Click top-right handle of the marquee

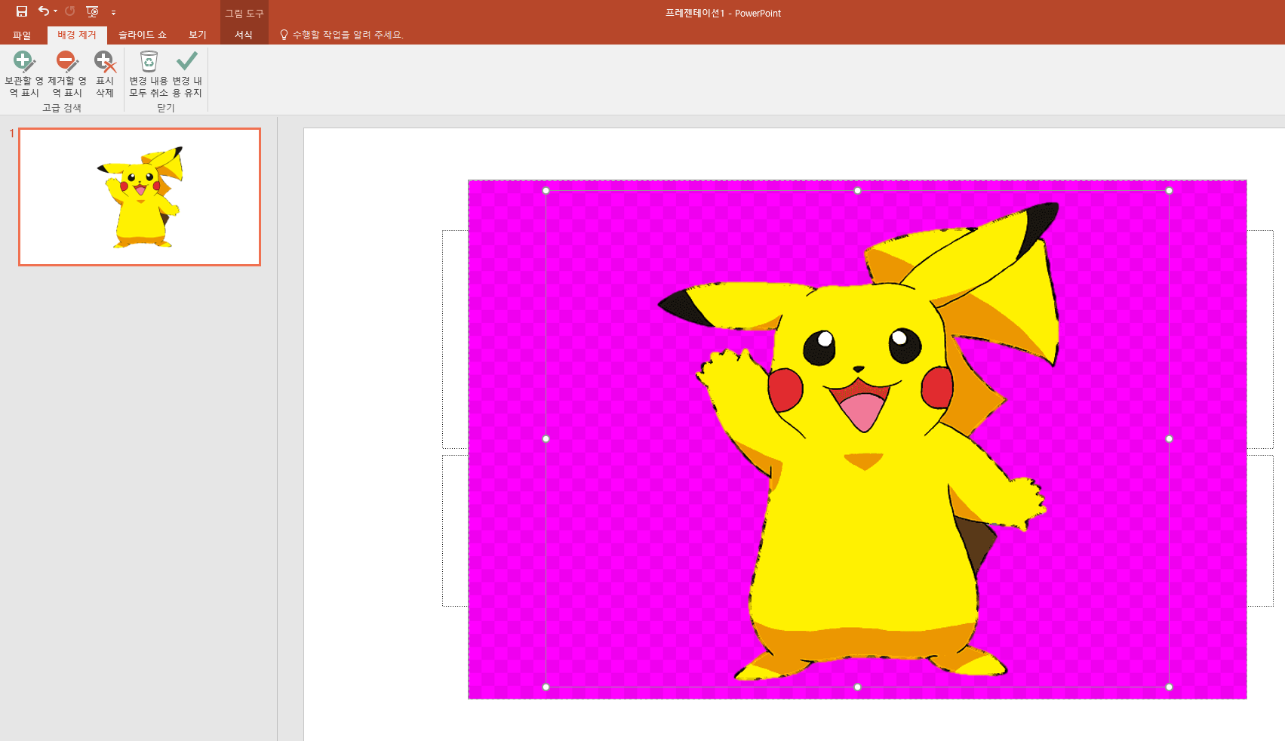click(1169, 191)
